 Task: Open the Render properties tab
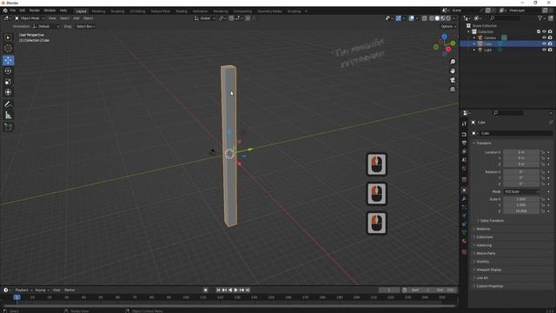[x=464, y=135]
